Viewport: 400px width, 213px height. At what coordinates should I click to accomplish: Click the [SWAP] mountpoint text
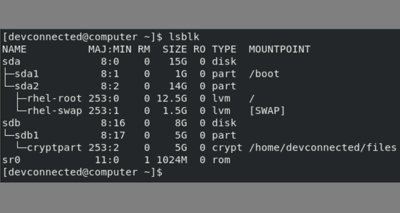[x=267, y=111]
